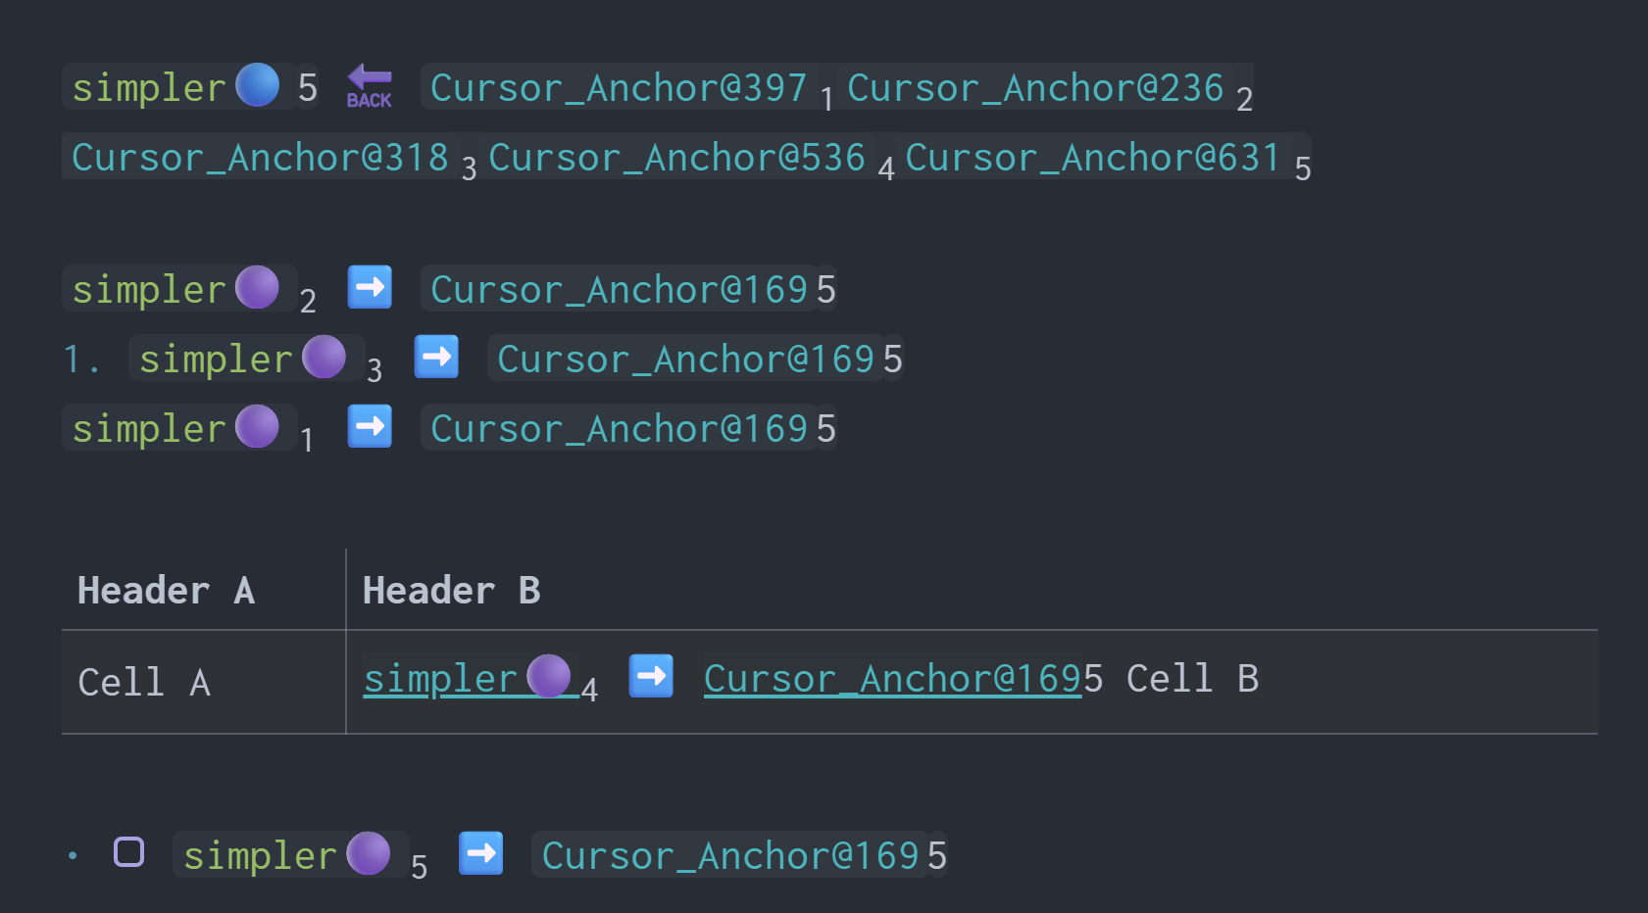Click the Header A column heading
Screen dimensions: 1648x913
(x=166, y=591)
